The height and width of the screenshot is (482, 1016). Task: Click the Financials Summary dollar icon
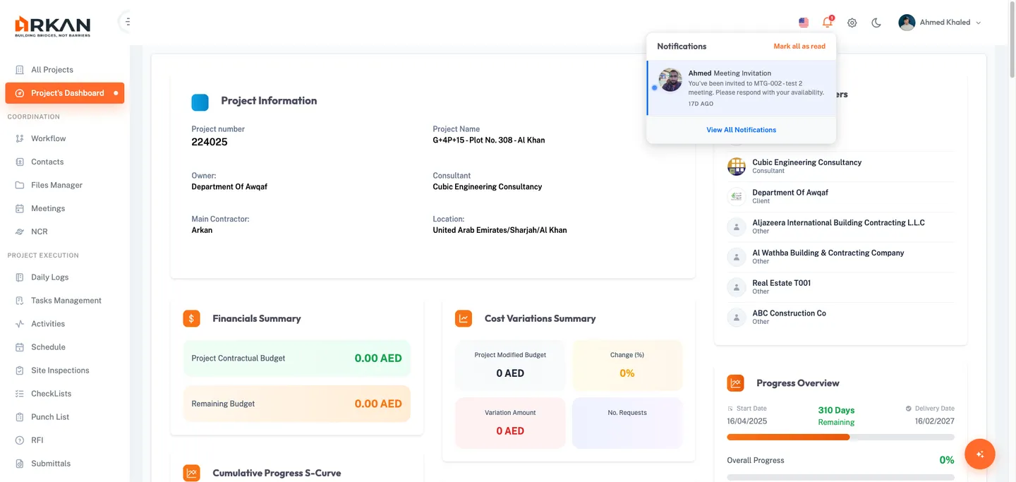click(x=191, y=318)
